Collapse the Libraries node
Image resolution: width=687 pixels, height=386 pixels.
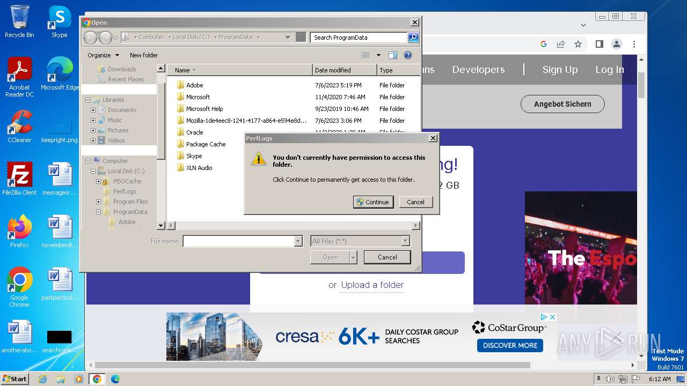click(87, 100)
